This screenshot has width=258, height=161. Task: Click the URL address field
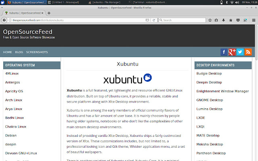point(79,20)
